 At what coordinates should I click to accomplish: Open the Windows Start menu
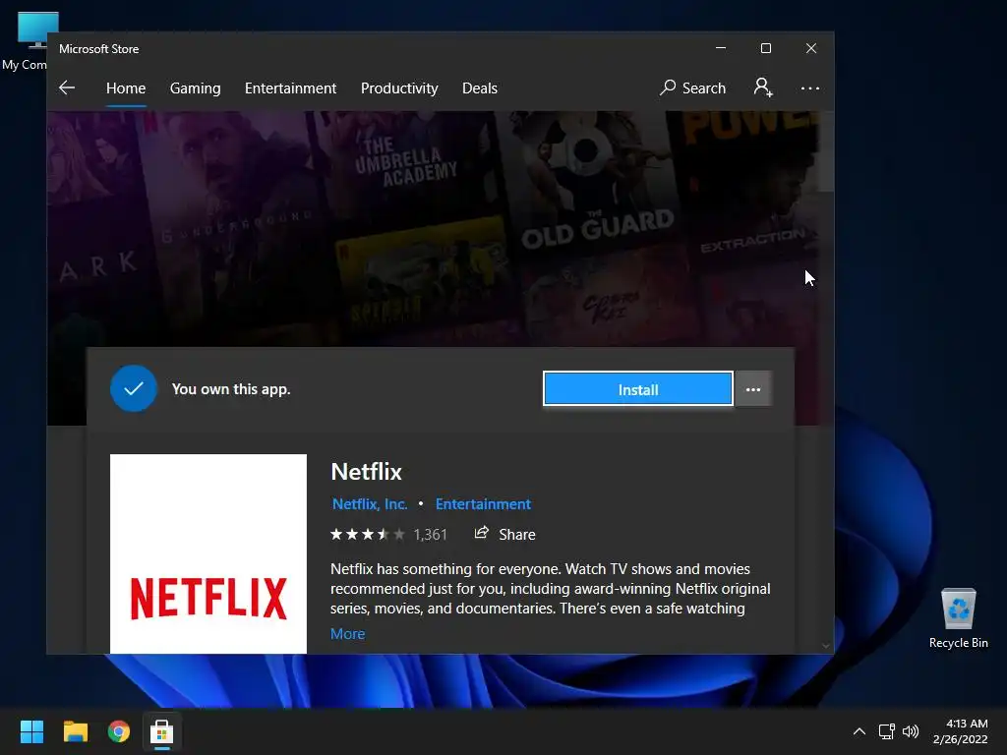(31, 731)
